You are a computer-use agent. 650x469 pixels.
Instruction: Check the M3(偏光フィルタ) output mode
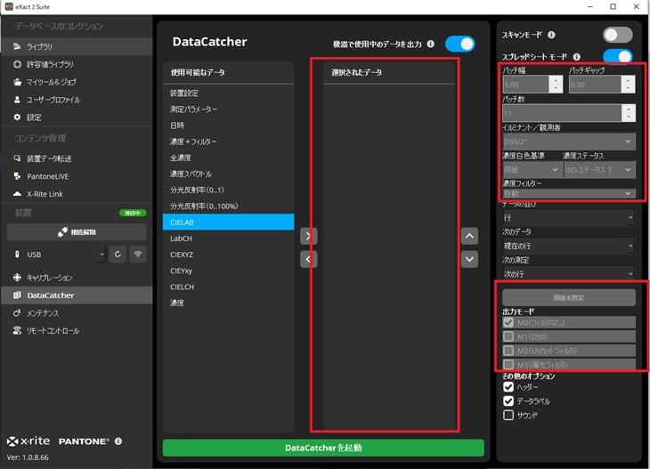pyautogui.click(x=508, y=365)
